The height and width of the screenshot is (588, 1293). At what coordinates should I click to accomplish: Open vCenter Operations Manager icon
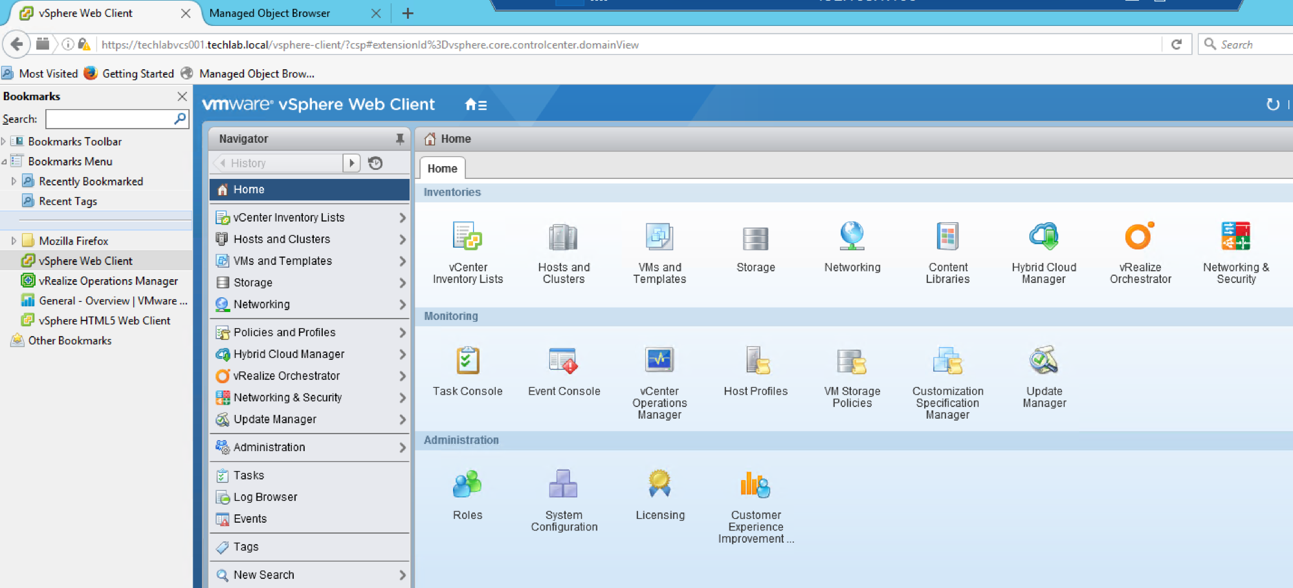[659, 360]
